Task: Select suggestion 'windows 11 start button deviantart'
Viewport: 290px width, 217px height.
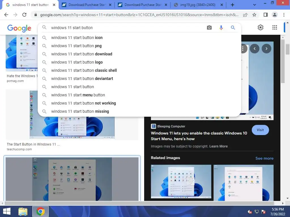Action: [x=139, y=79]
